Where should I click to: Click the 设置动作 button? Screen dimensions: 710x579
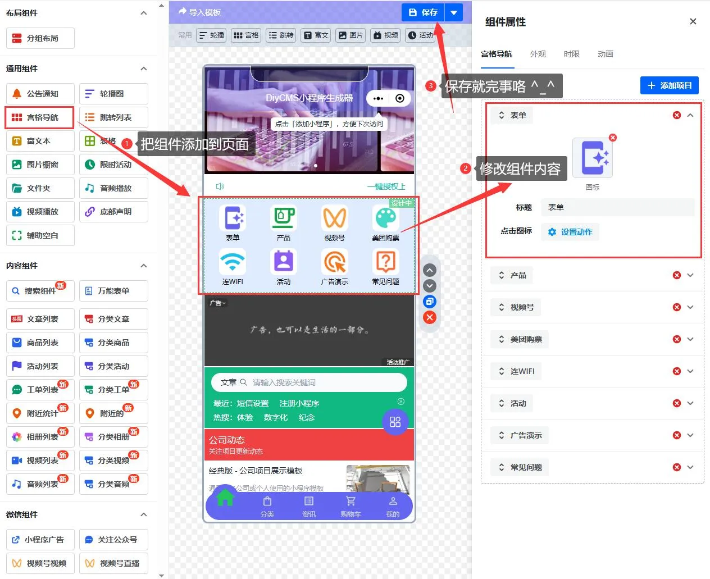[x=570, y=232]
